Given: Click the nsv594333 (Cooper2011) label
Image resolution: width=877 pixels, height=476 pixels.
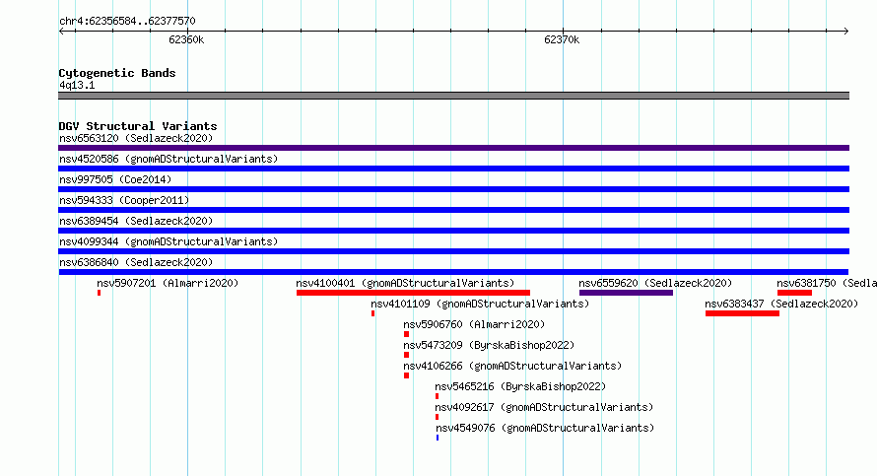Looking at the screenshot, I should pos(124,200).
